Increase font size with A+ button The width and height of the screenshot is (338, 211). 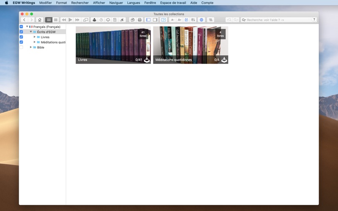pos(179,20)
